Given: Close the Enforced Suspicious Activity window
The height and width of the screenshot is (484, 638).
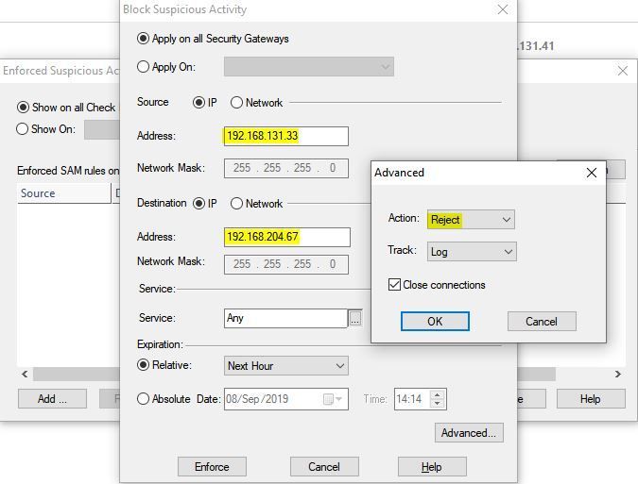Looking at the screenshot, I should coord(622,71).
